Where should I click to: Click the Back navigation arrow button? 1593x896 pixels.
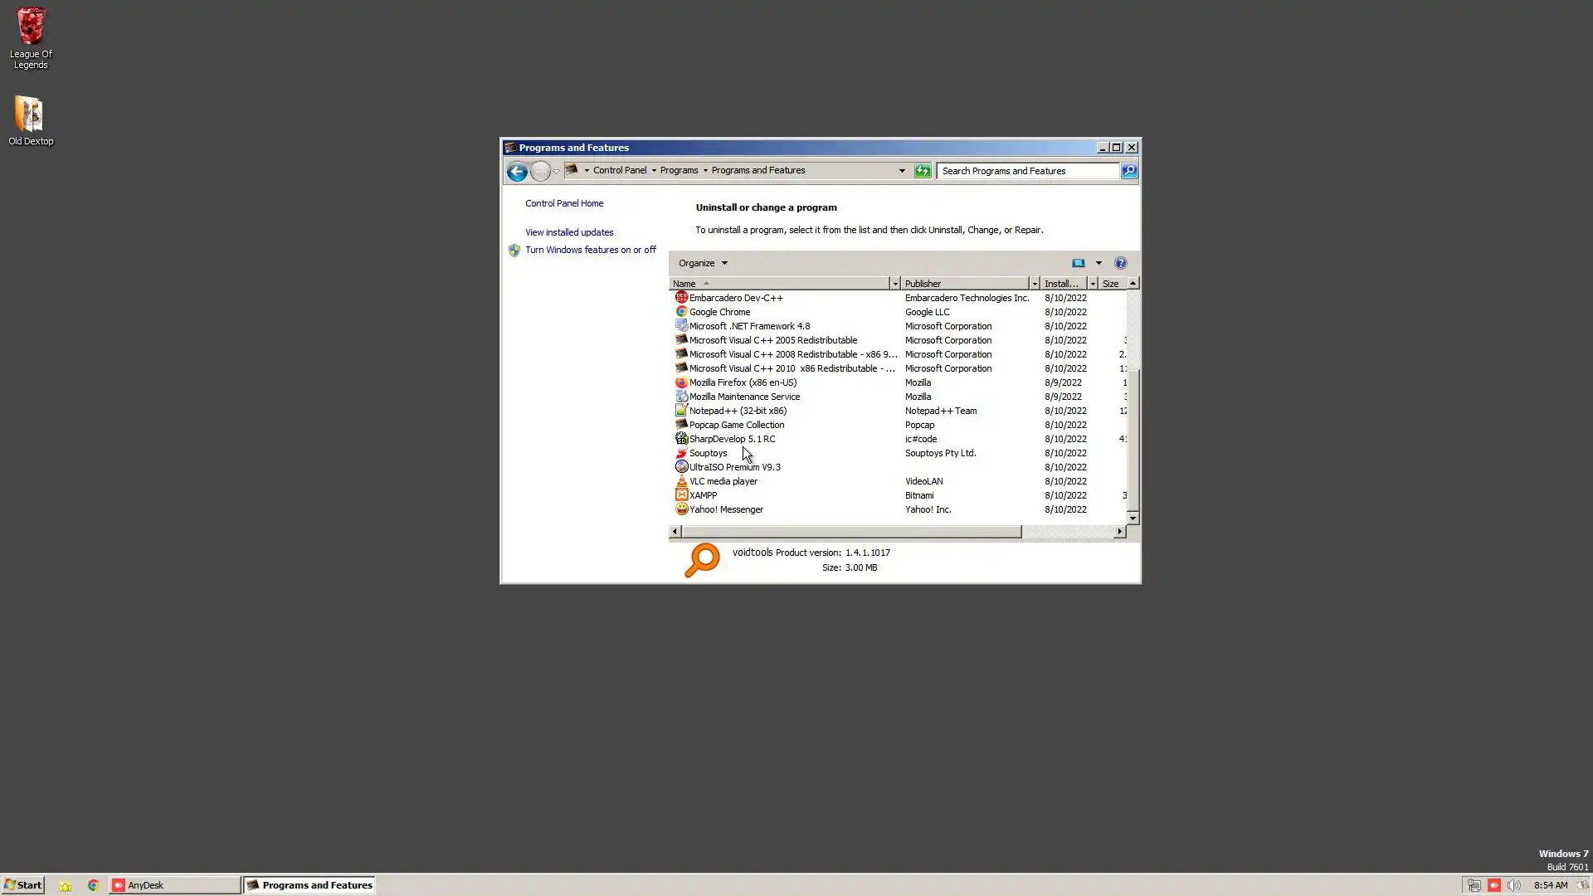(516, 172)
